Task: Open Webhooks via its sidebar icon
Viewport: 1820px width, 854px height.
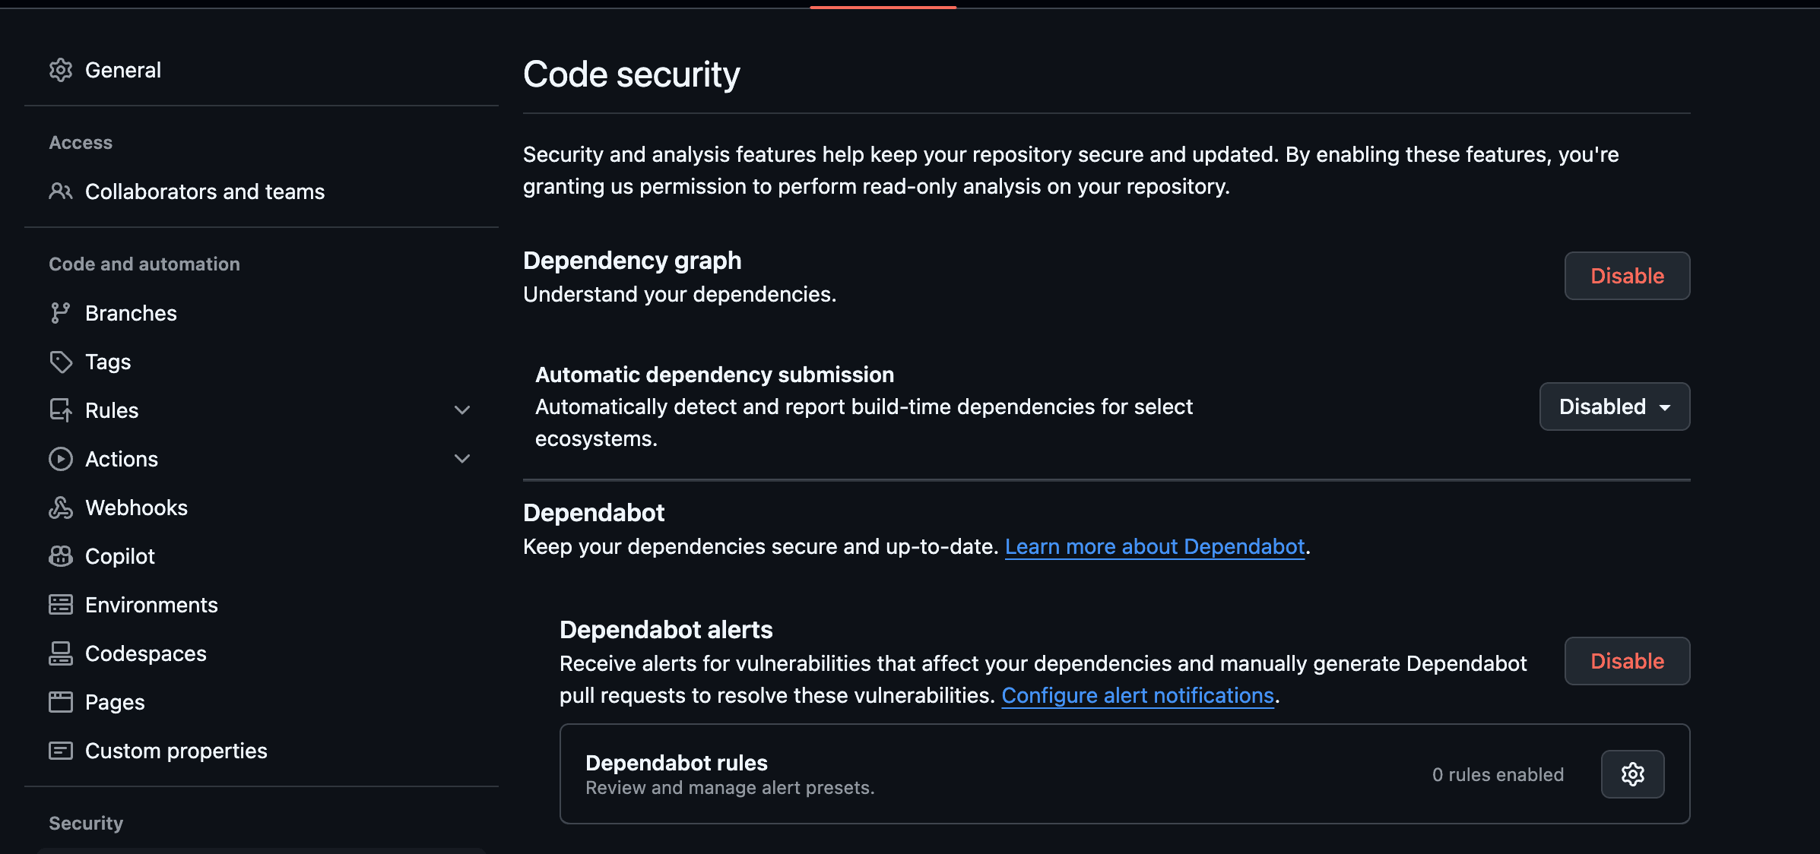Action: tap(61, 508)
